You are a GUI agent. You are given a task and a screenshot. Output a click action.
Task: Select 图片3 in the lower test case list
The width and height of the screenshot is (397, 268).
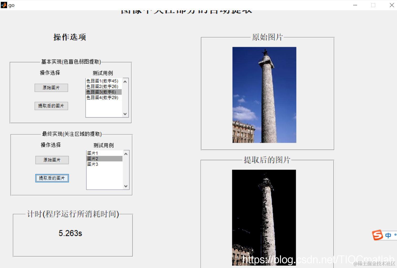click(93, 164)
